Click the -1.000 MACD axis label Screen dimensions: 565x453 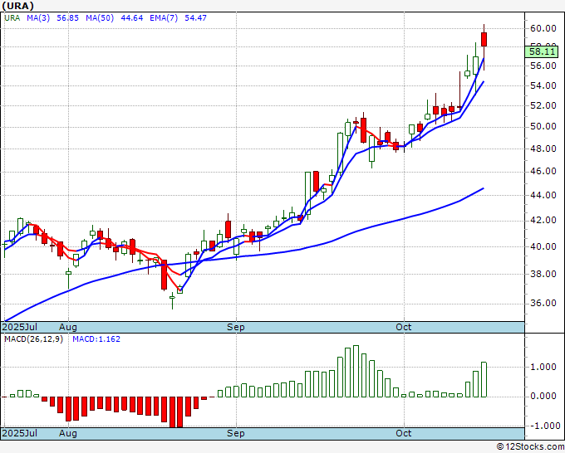[544, 426]
